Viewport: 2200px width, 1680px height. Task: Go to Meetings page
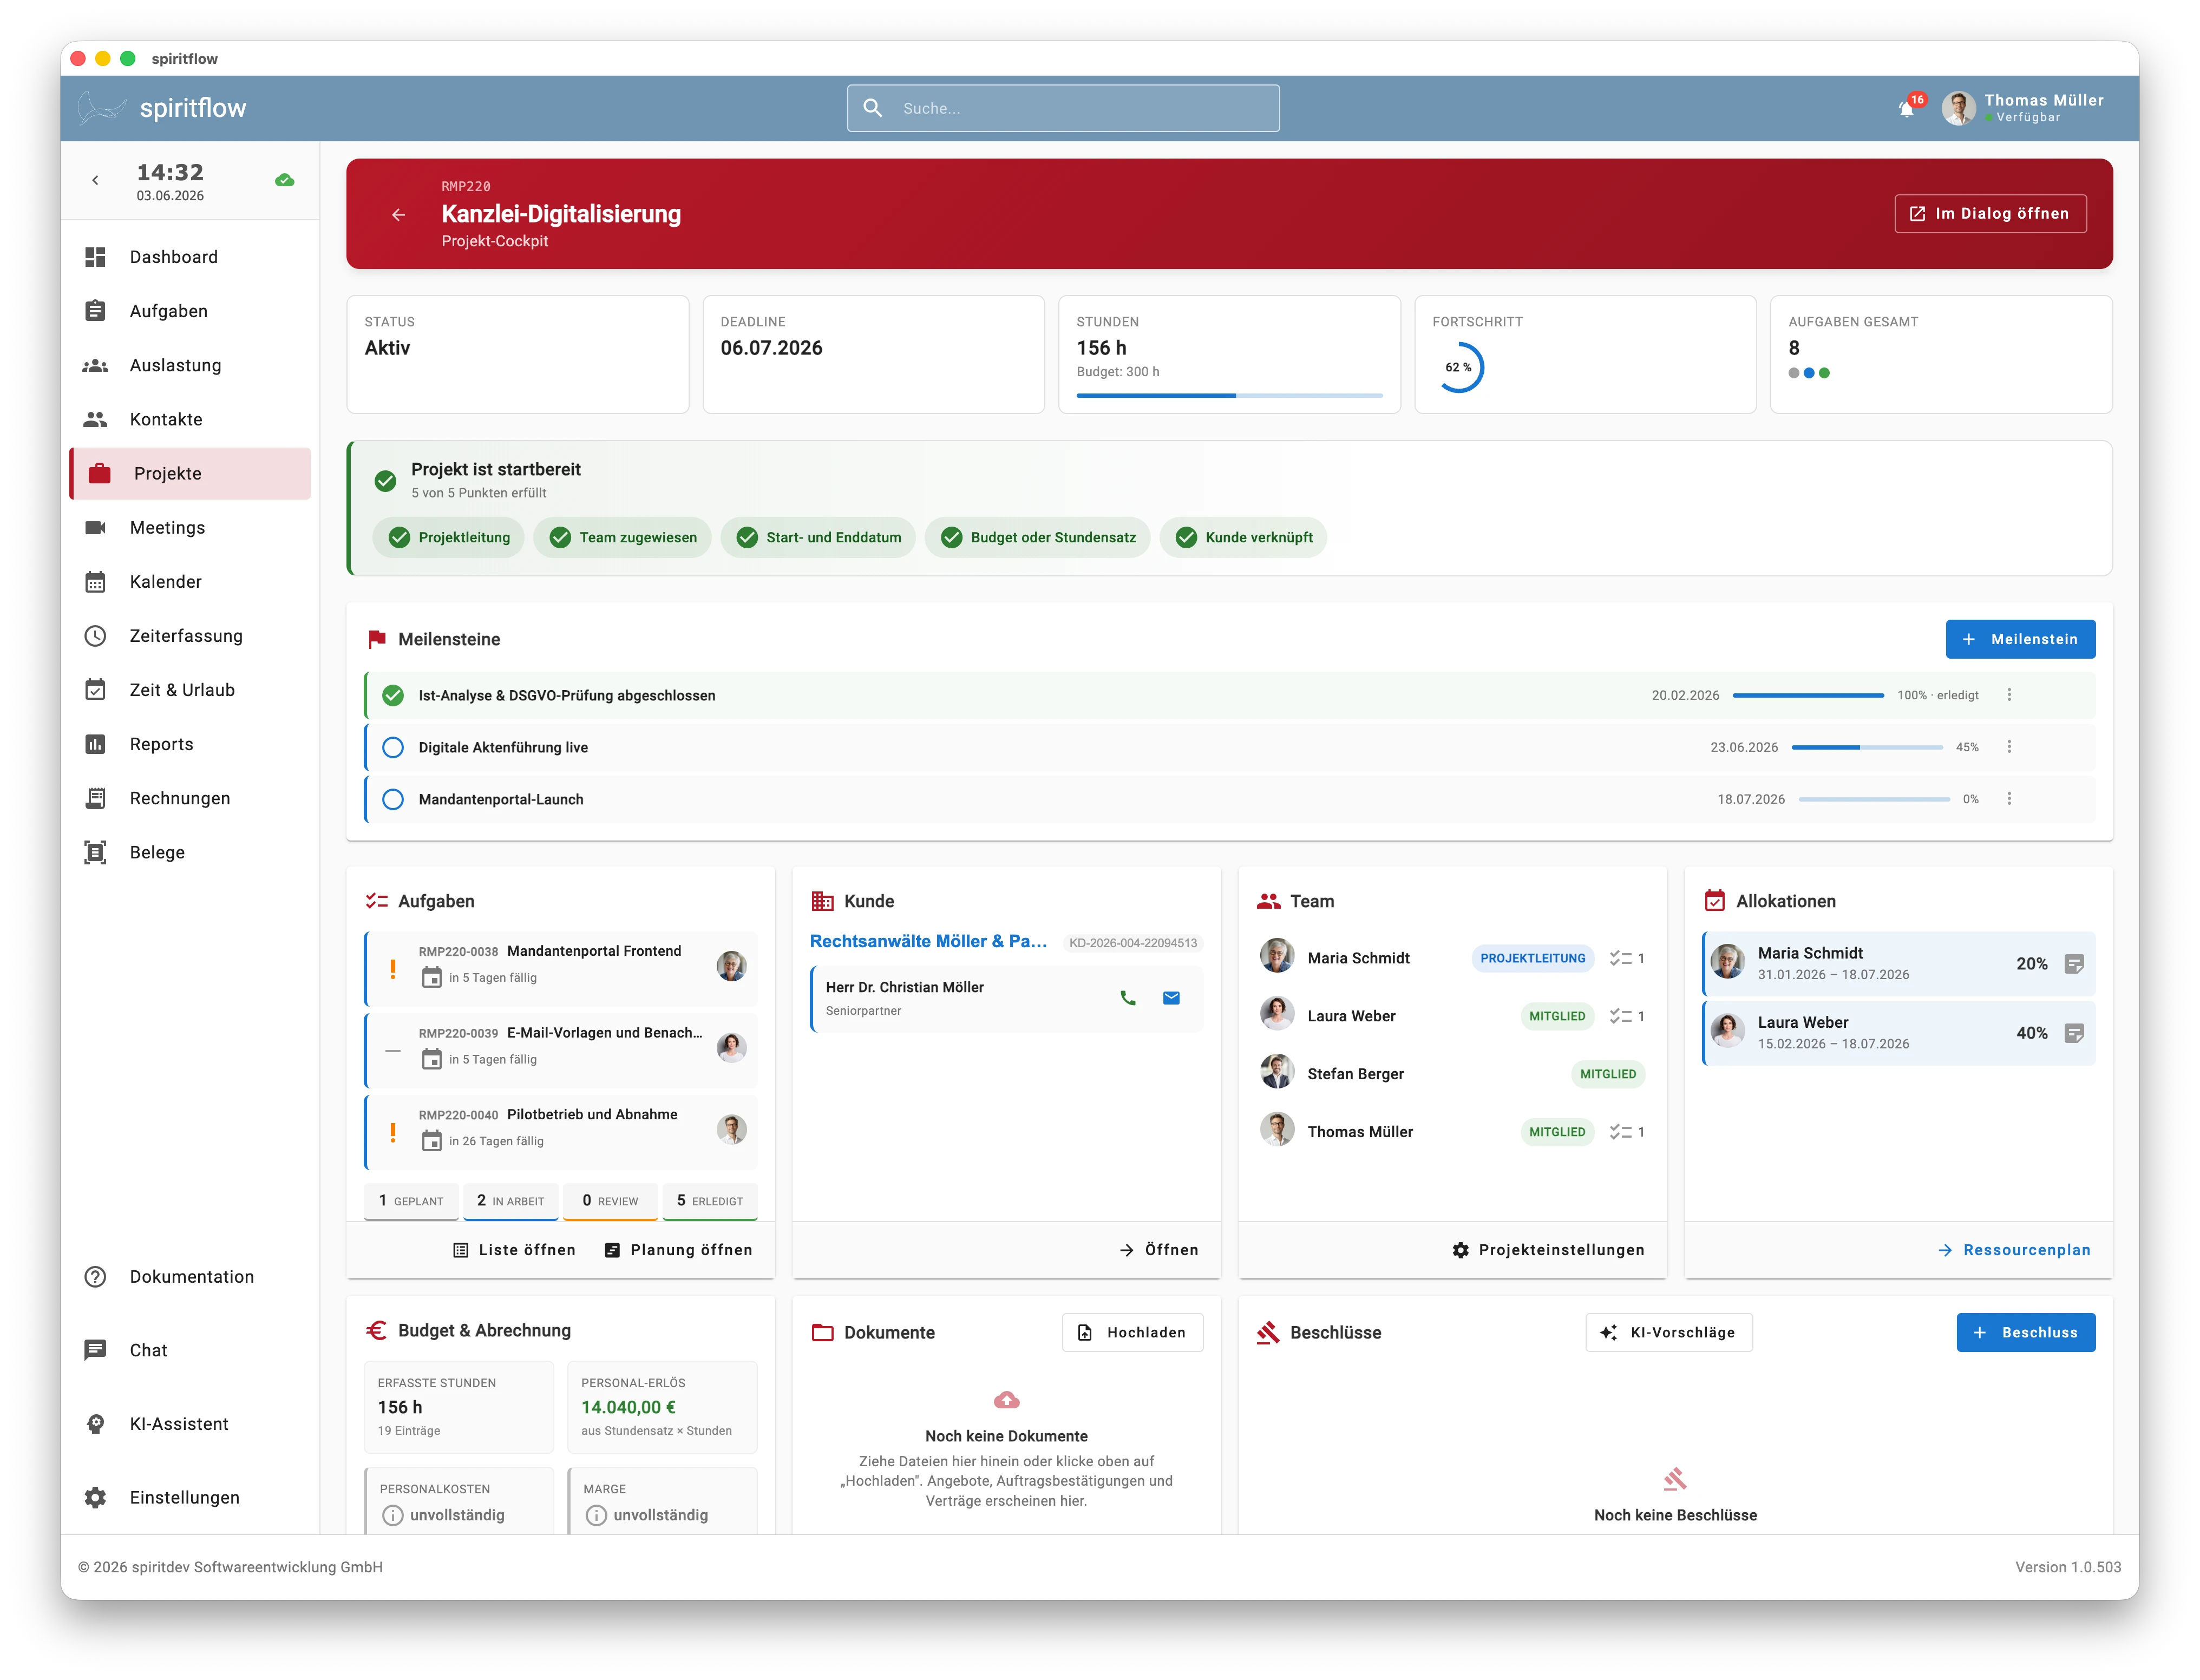(190, 528)
